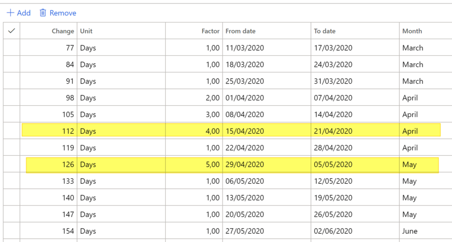
Task: Click the From date 29/04/2020 cell
Action: [x=267, y=165]
